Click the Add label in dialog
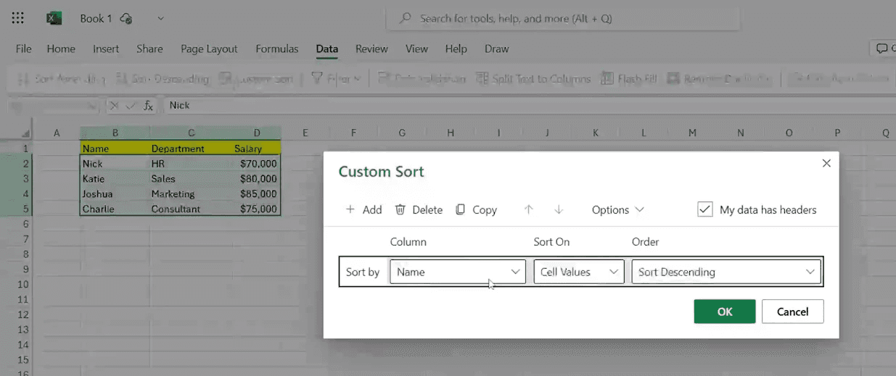 point(372,209)
